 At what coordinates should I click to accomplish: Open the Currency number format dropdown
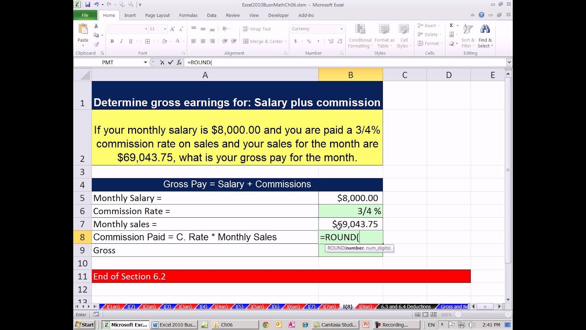[341, 29]
